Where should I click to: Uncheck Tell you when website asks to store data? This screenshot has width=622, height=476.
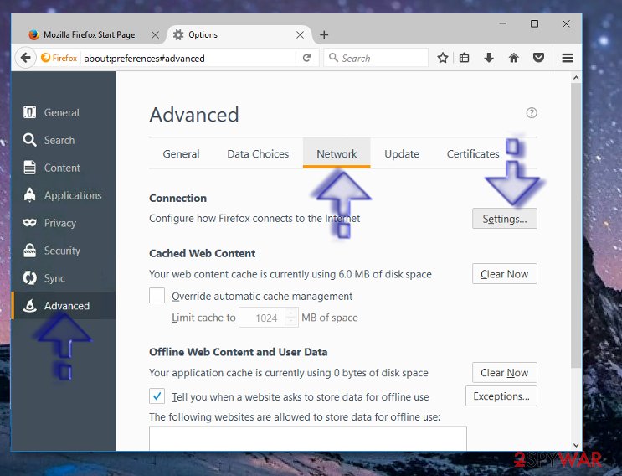coord(157,396)
